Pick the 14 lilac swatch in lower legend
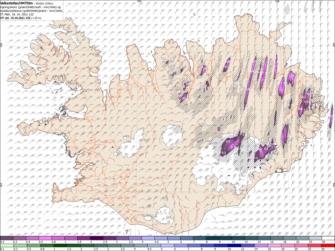 pyautogui.click(x=261, y=246)
